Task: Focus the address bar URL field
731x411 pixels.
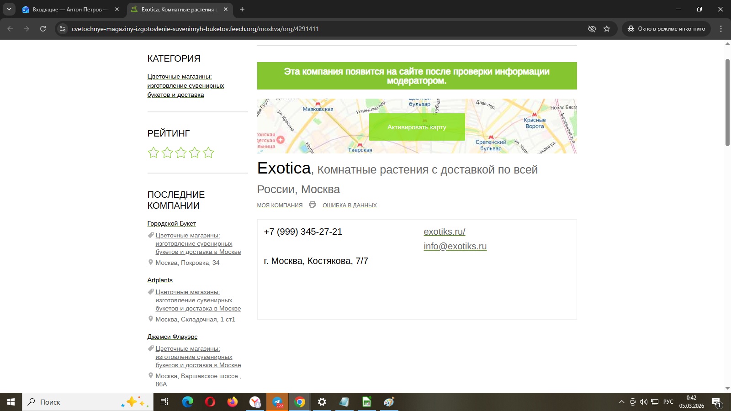Action: click(327, 29)
